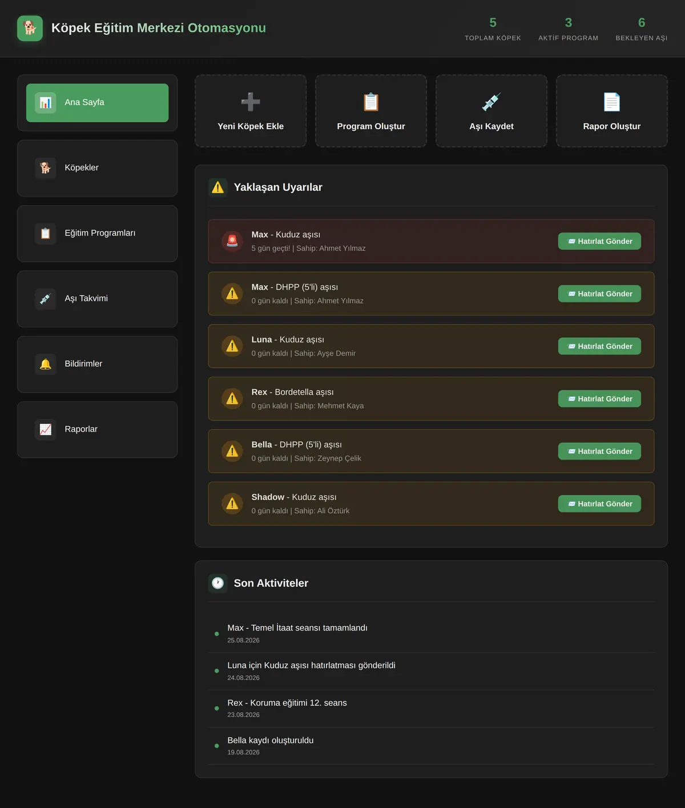The height and width of the screenshot is (808, 685).
Task: Click the plus icon for Yeni Köpek Ekle
Action: (251, 102)
